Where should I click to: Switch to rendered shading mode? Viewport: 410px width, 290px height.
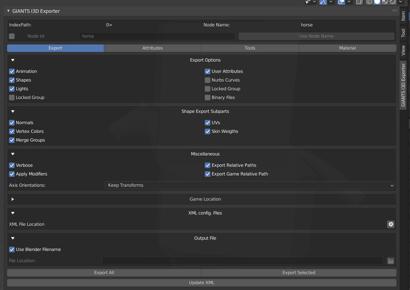tap(393, 2)
